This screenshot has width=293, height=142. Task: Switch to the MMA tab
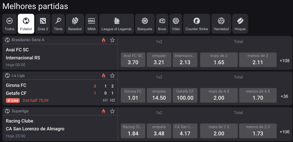tap(92, 24)
